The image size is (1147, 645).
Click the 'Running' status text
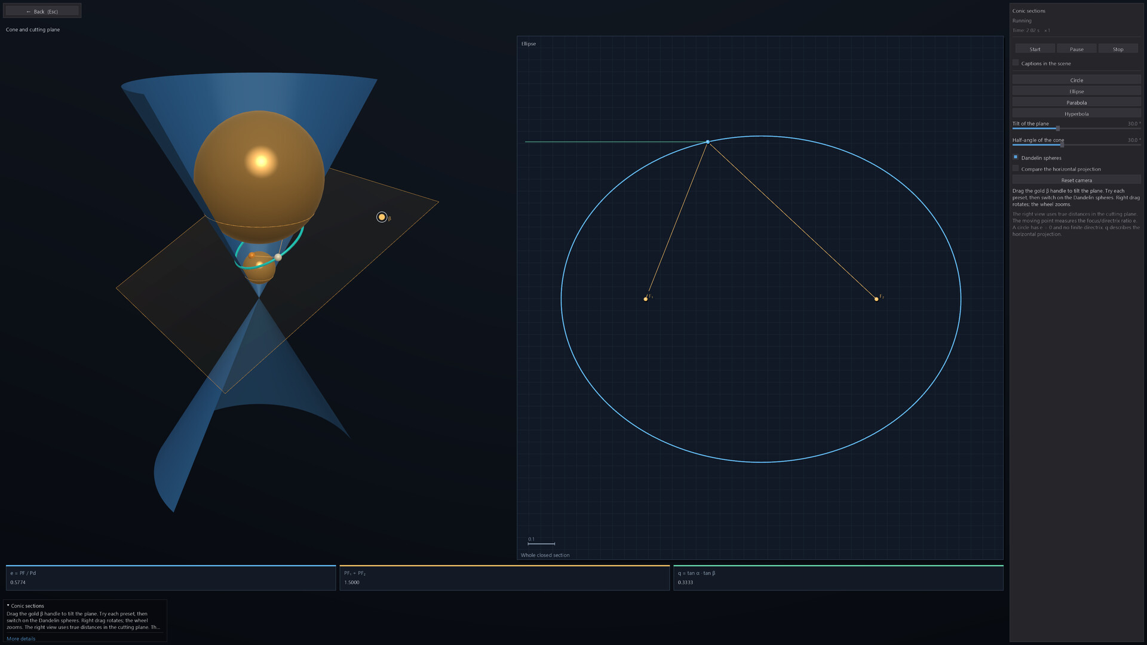[x=1022, y=20]
